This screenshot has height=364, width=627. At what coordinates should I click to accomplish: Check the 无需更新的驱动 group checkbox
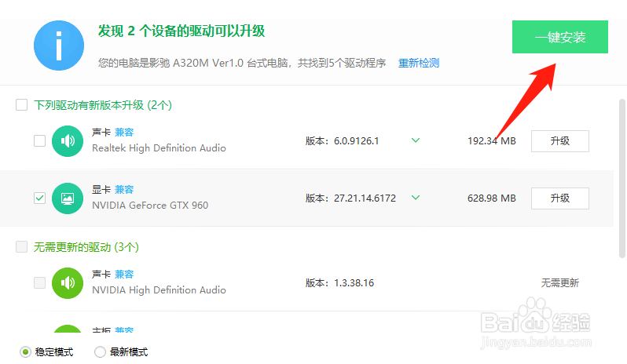22,247
